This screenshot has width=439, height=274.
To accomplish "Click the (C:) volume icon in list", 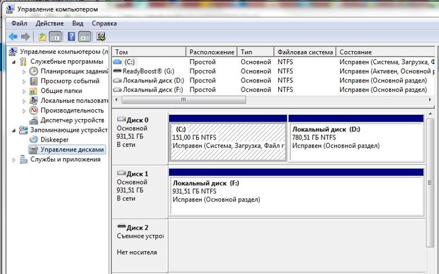I will [x=117, y=62].
